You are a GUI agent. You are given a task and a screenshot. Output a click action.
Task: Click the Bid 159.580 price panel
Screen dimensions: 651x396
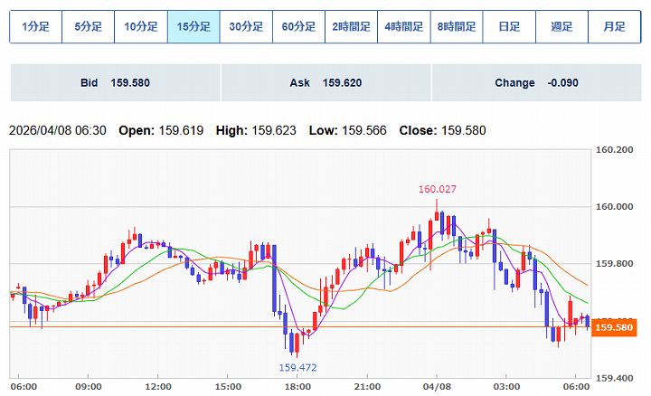point(114,83)
